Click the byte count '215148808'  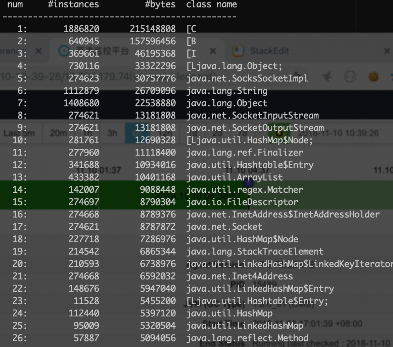coord(152,29)
